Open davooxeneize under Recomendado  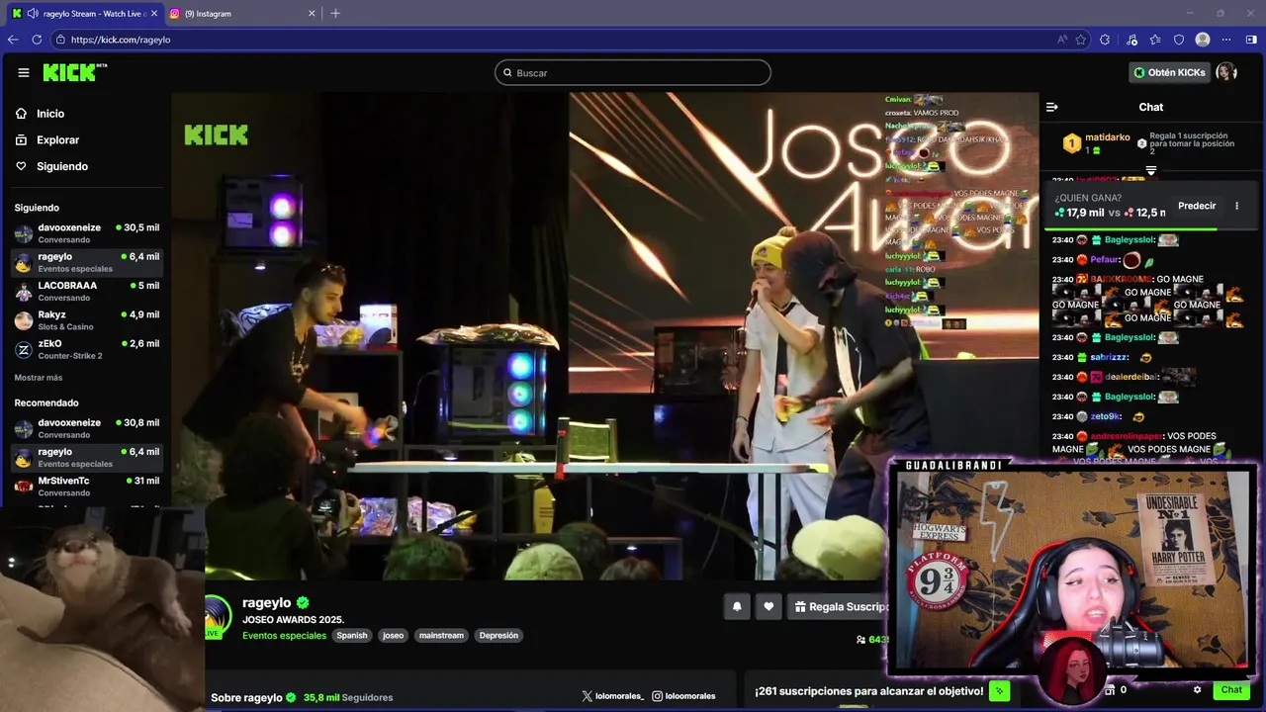(87, 428)
